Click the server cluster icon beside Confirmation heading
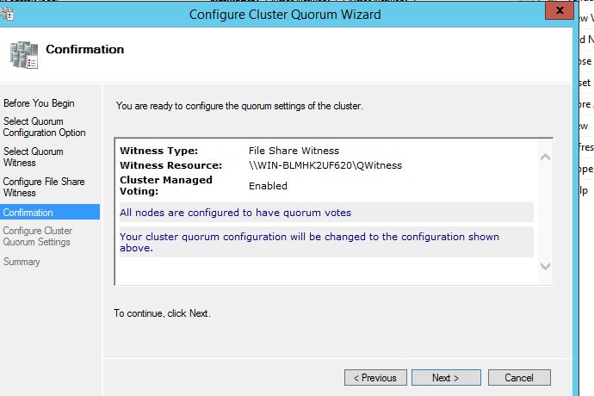594x396 pixels. click(23, 54)
